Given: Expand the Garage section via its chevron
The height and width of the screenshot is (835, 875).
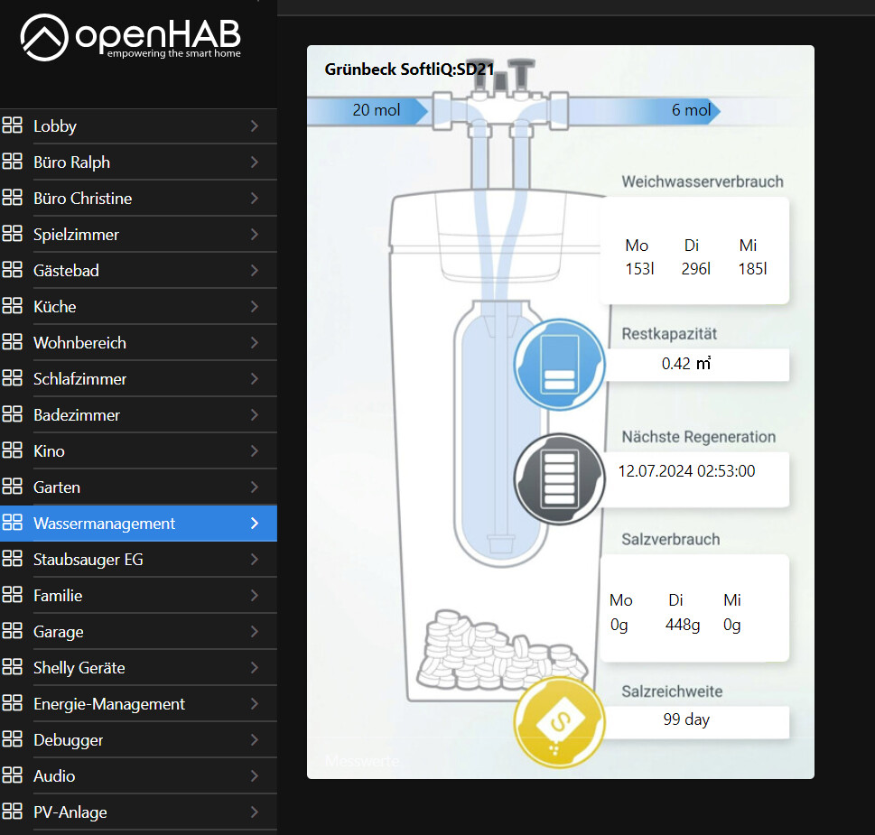Looking at the screenshot, I should coord(256,630).
